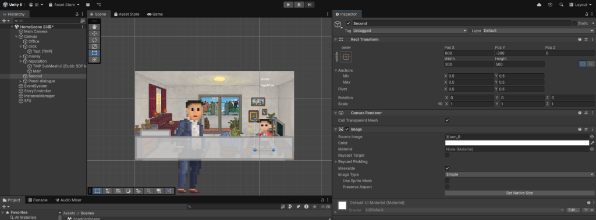The image size is (596, 220).
Task: Expand the money tree item
Action: point(21,56)
